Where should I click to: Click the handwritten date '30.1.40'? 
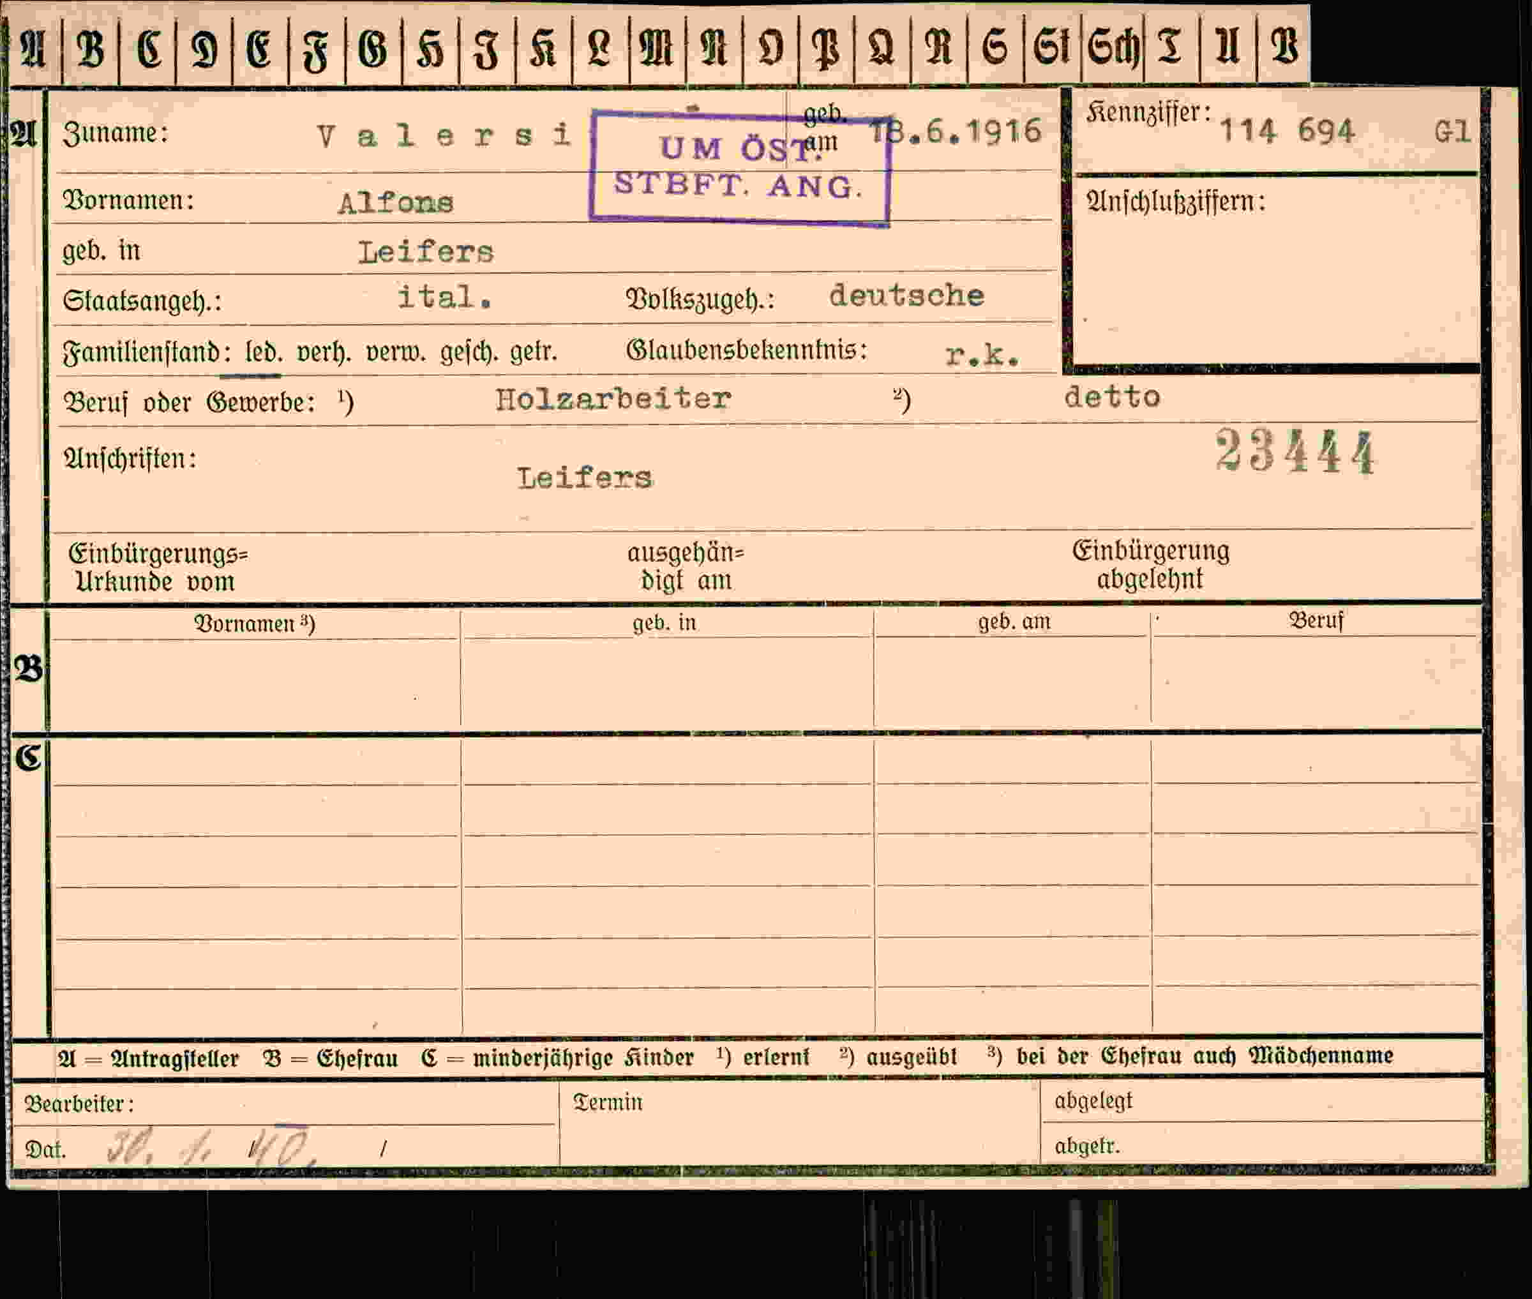(x=211, y=1147)
